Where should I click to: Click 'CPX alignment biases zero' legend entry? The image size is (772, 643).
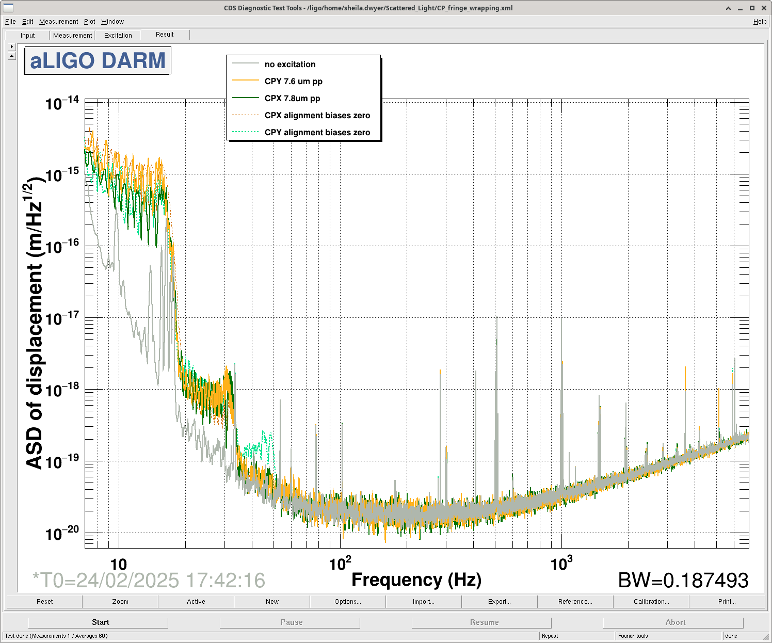(x=317, y=116)
